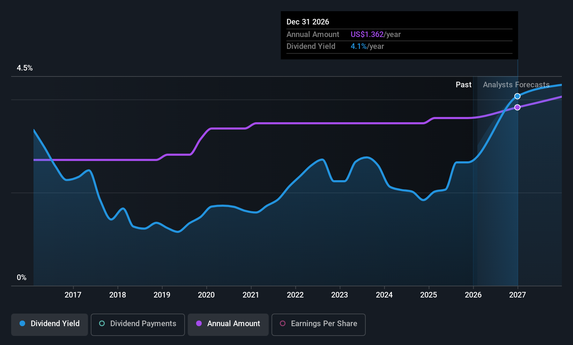
Task: Click the 0% y-axis label
Action: click(22, 278)
